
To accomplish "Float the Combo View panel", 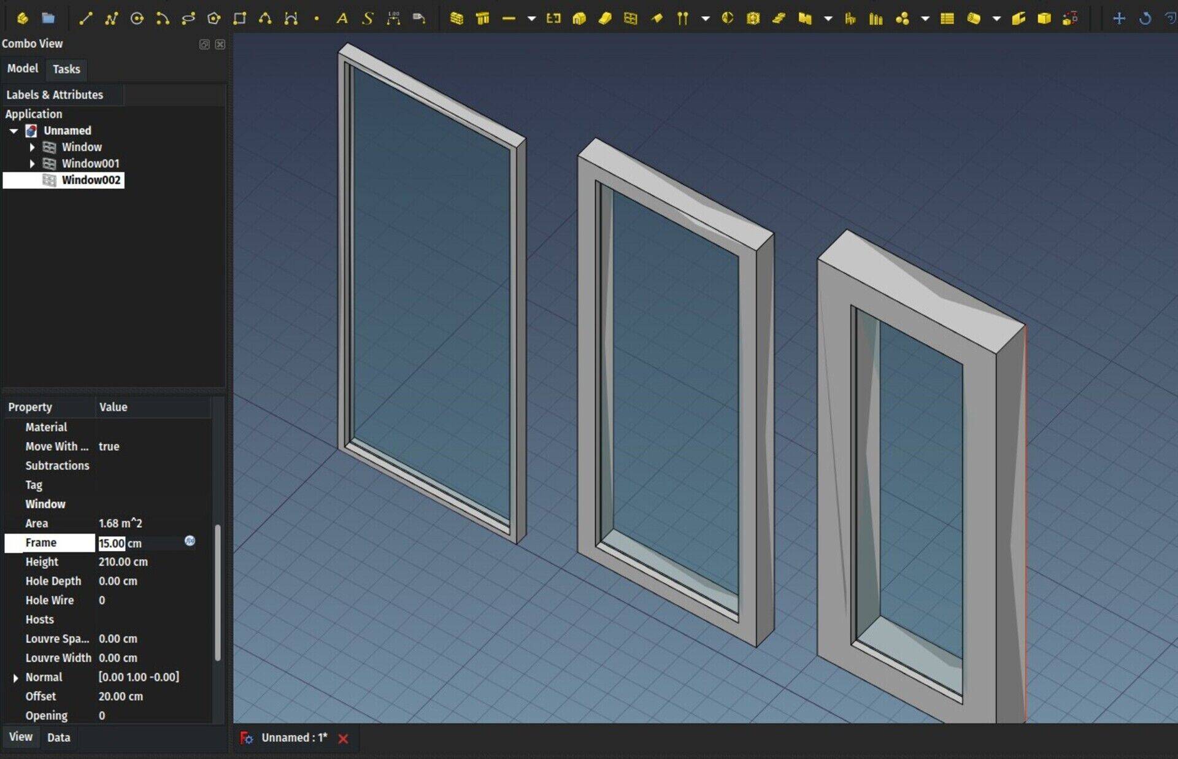I will [x=204, y=44].
